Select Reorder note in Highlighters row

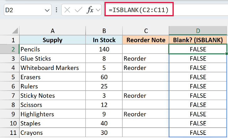[146, 114]
